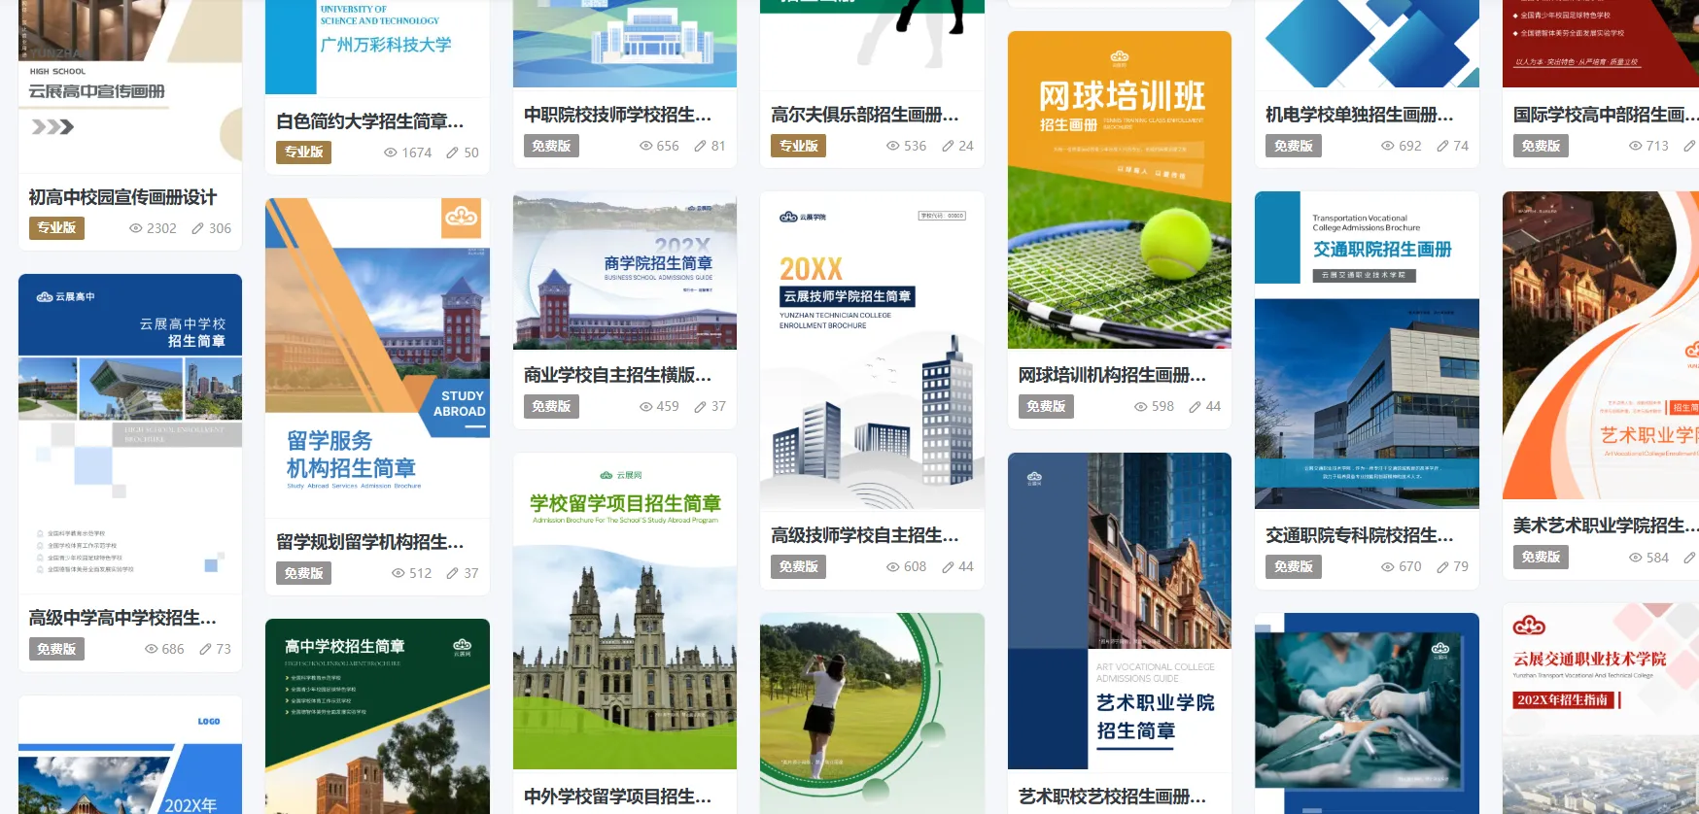Image resolution: width=1699 pixels, height=814 pixels.
Task: Click the pencil icon next to 81 uses
Action: pos(700,146)
